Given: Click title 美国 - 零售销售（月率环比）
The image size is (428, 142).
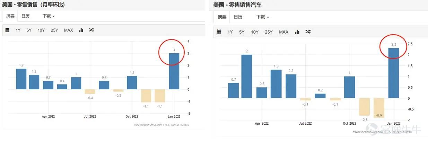Looking at the screenshot, I should coord(33,5).
